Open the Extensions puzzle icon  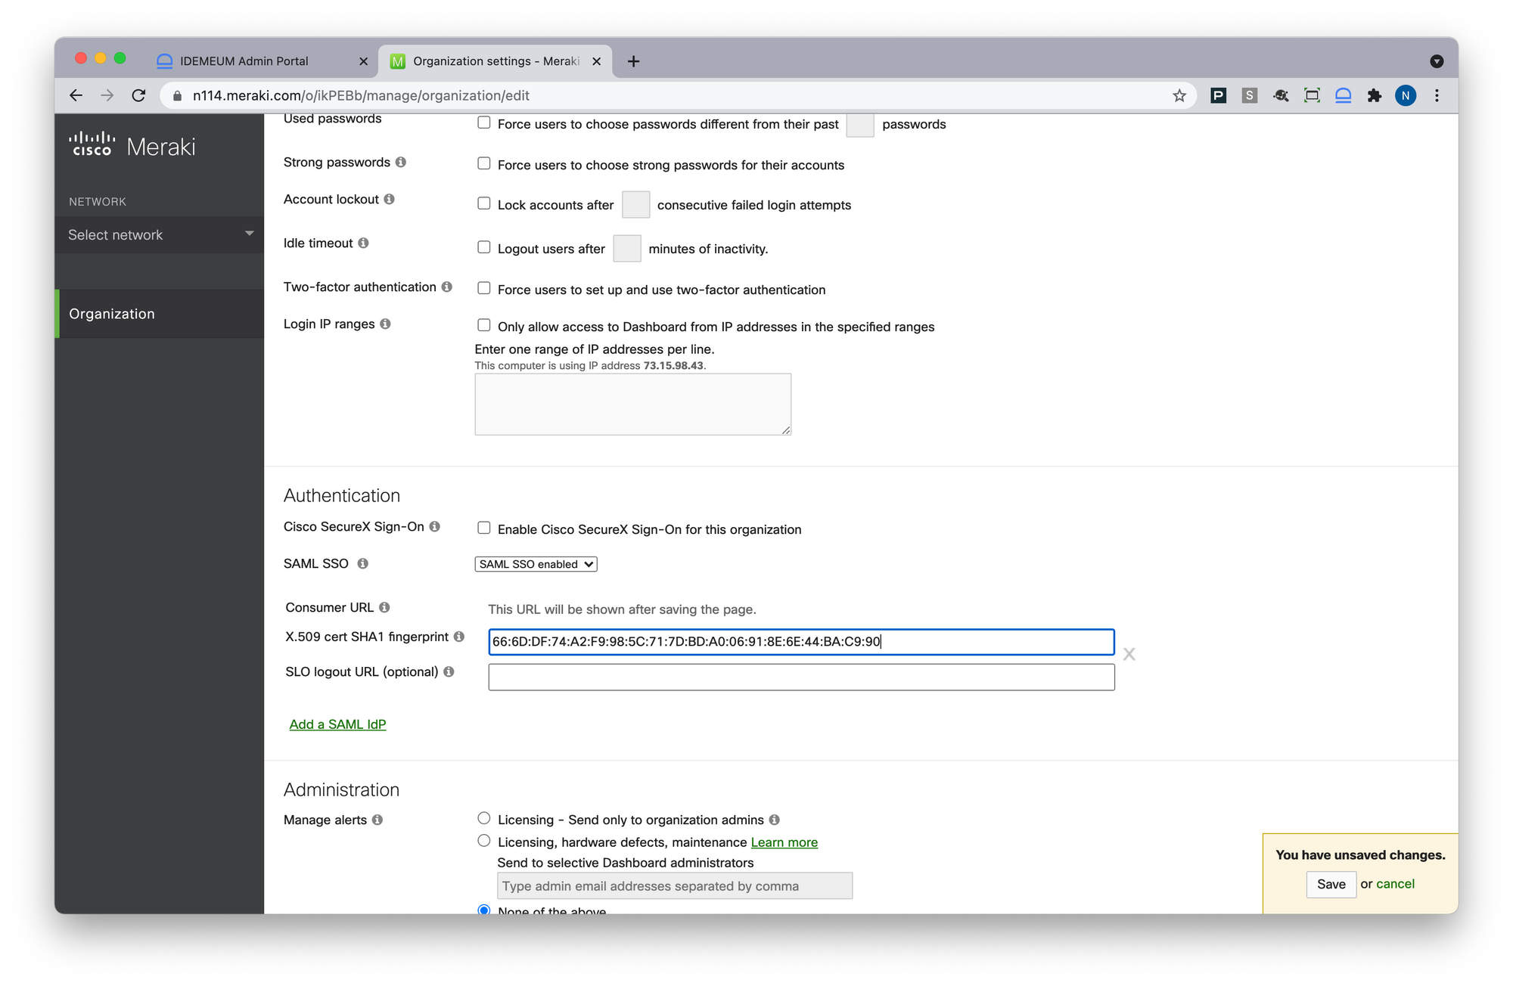[x=1374, y=95]
